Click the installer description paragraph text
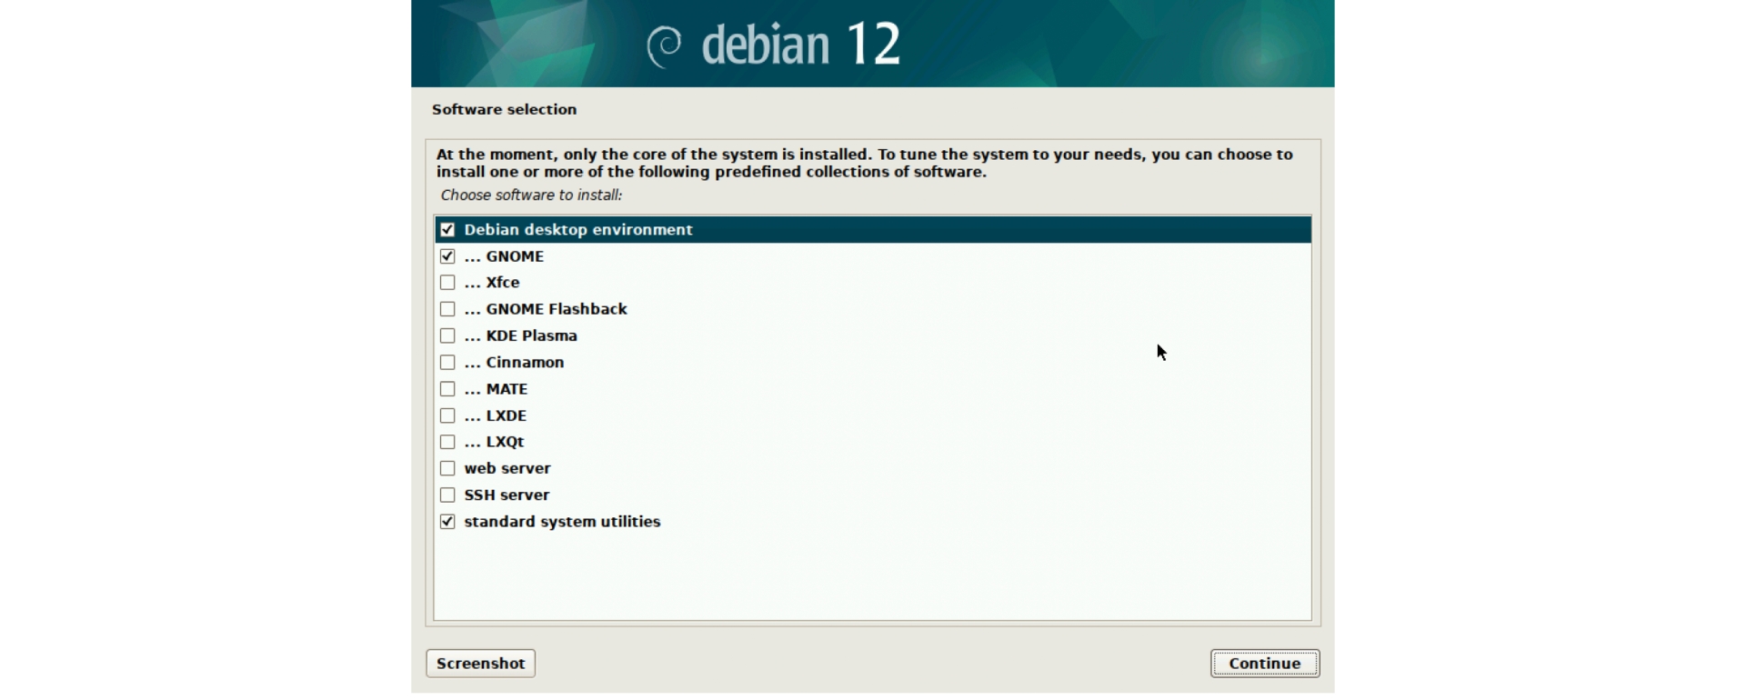 click(864, 163)
